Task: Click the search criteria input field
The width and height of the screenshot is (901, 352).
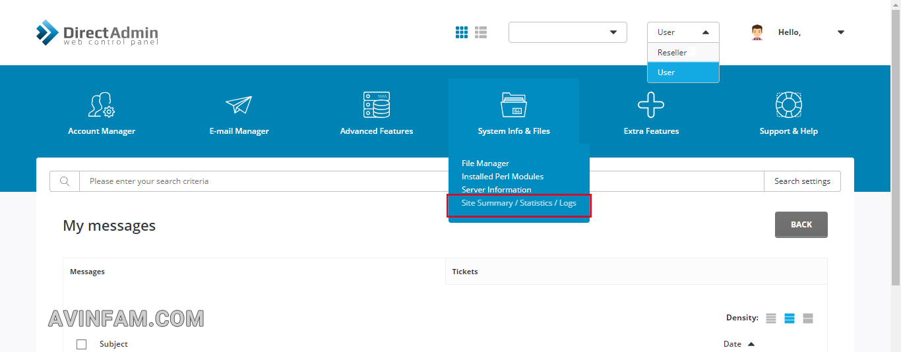Action: [422, 181]
